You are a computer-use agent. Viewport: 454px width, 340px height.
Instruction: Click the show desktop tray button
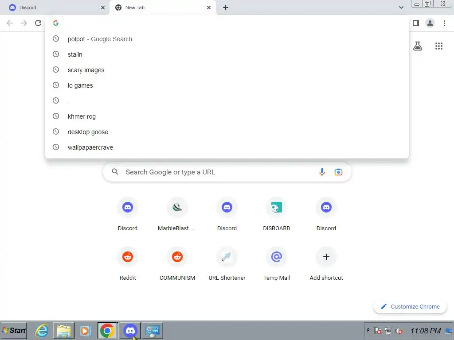click(449, 331)
